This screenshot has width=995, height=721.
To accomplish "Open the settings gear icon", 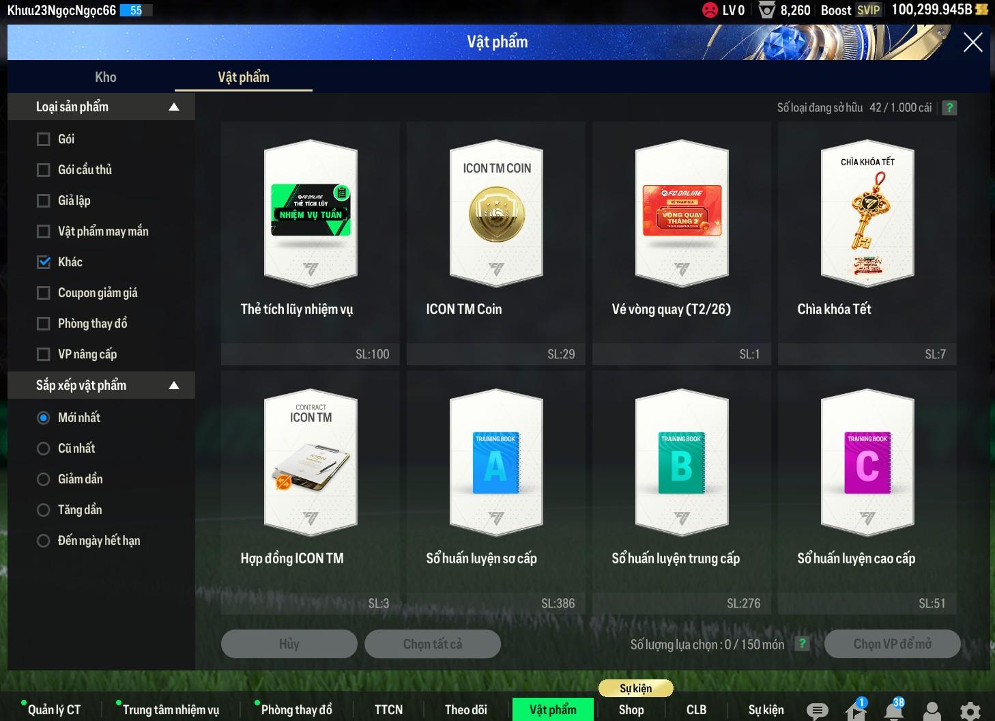I will tap(970, 711).
